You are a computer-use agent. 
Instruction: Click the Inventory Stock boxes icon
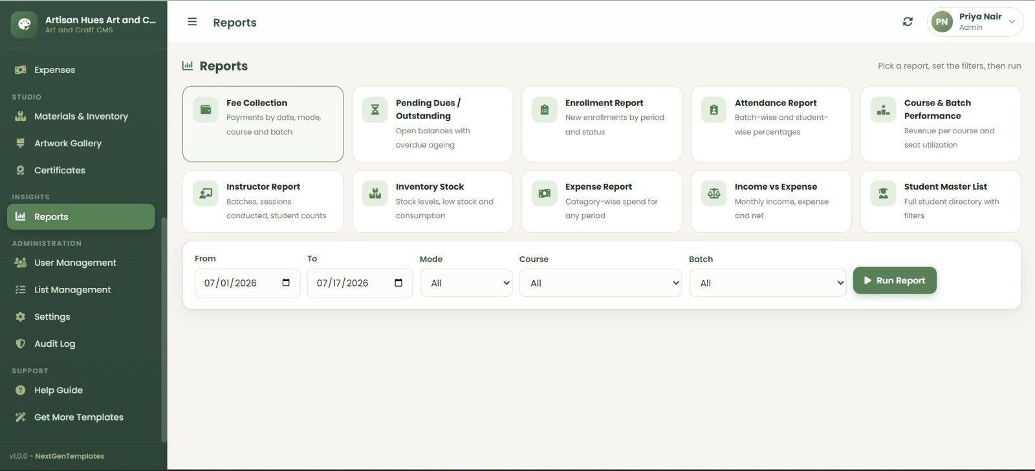(x=375, y=193)
